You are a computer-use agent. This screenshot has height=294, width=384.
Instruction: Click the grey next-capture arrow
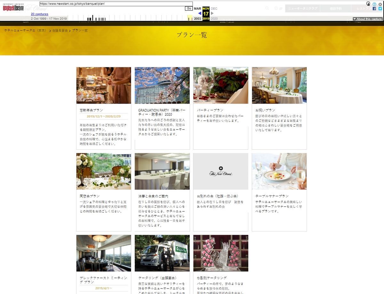(212, 13)
